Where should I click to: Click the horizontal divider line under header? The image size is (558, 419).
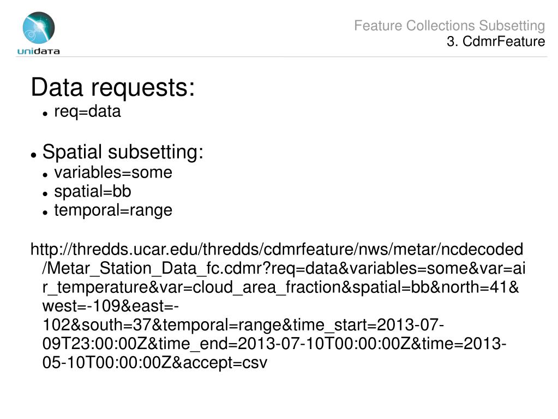point(281,57)
